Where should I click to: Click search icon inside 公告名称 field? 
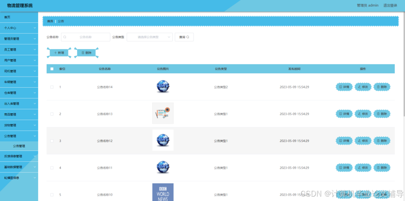click(x=65, y=37)
